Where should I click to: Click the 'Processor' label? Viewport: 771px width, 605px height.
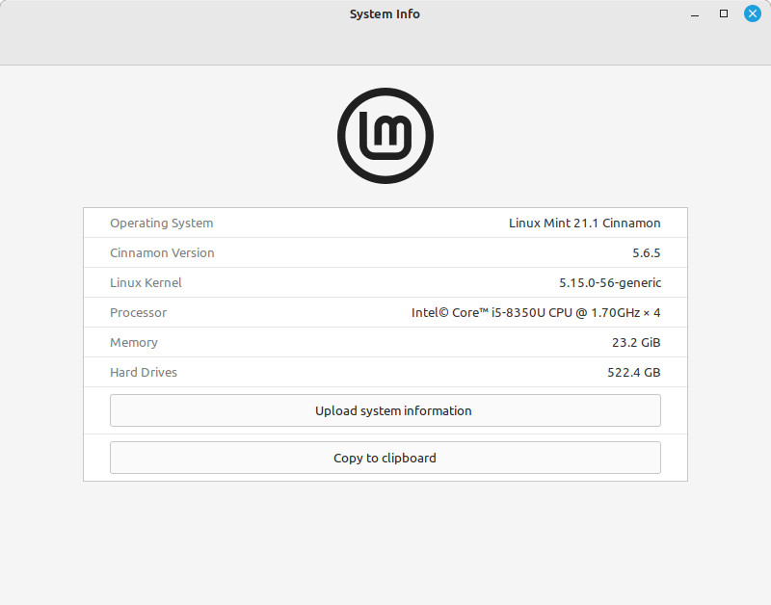[138, 312]
